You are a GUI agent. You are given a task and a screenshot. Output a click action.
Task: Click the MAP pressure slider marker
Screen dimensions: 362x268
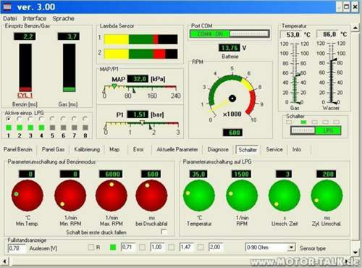click(114, 86)
